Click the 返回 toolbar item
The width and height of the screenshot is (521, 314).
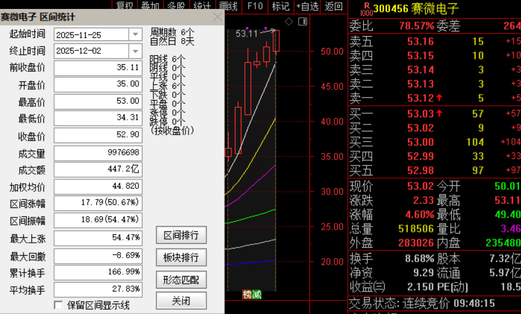click(x=333, y=6)
